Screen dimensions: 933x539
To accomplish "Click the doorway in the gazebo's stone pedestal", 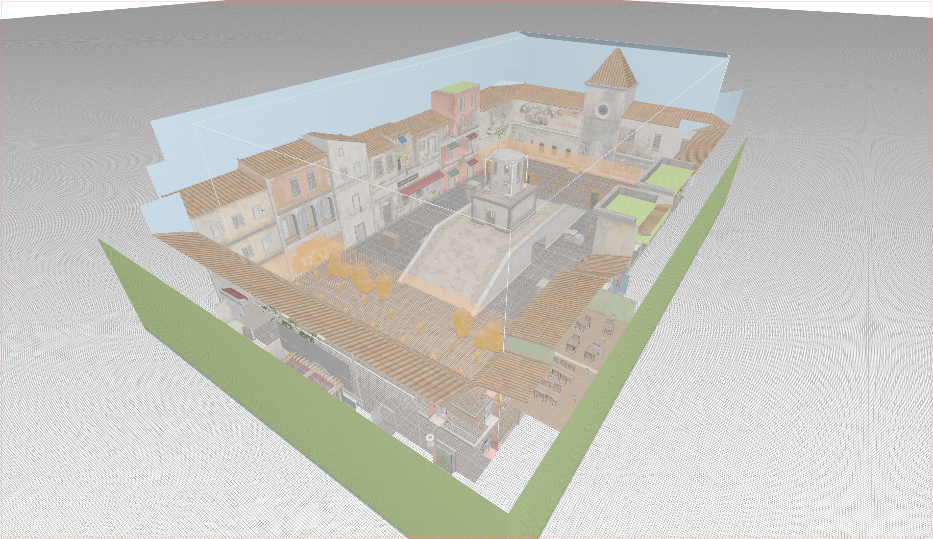I will [490, 218].
